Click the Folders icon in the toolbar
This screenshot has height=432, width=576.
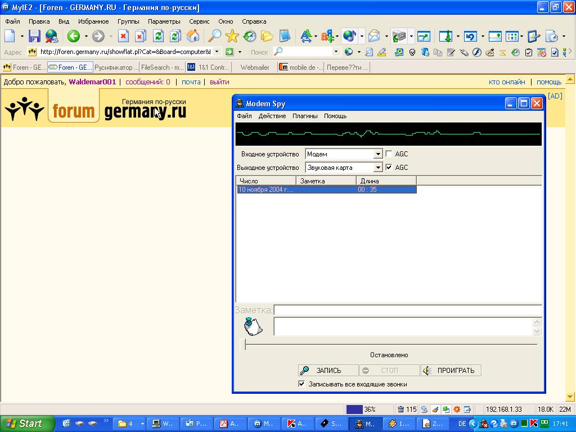tap(267, 36)
